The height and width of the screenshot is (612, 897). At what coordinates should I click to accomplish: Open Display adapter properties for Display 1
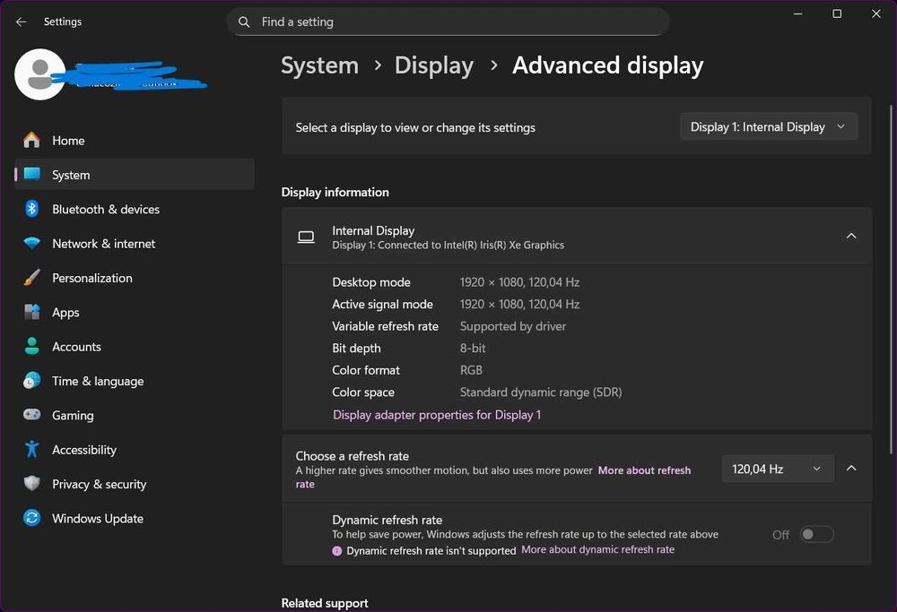click(437, 415)
